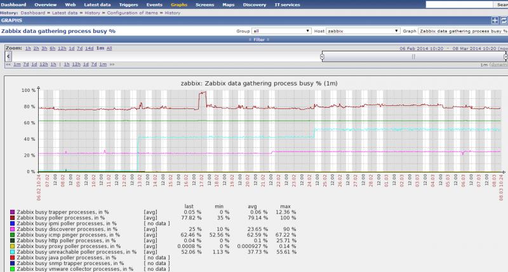Open the Screens menu tab
Viewport: 508px width, 272px height.
(x=204, y=4)
